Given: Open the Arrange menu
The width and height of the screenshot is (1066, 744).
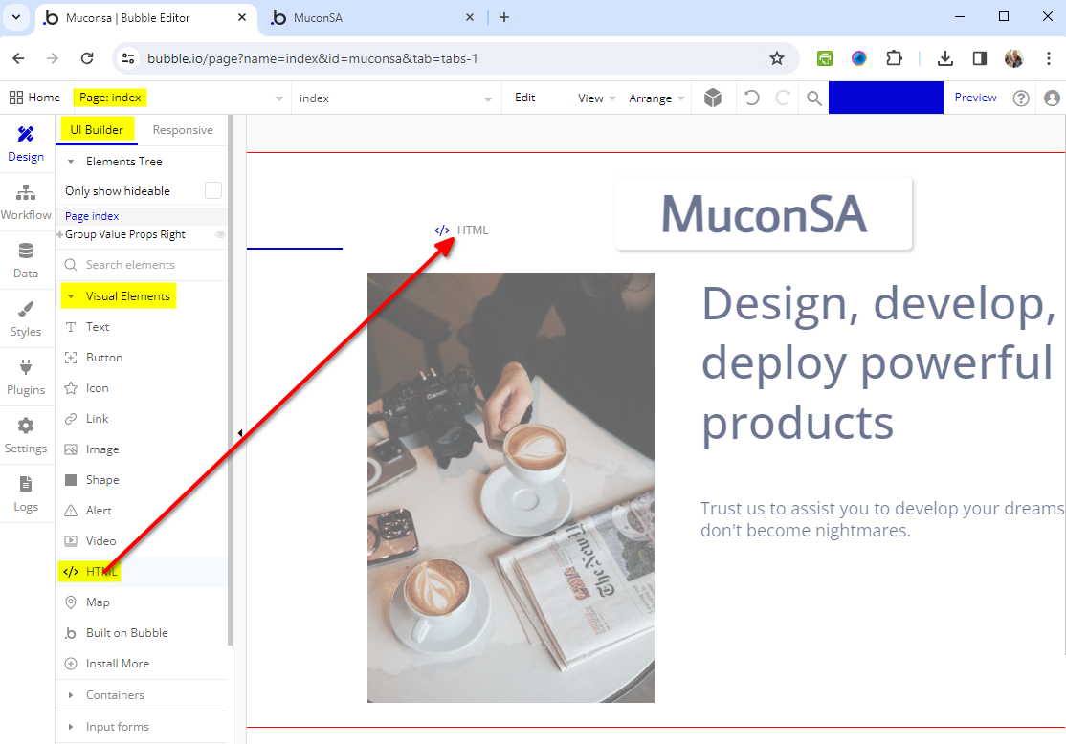Looking at the screenshot, I should coord(656,98).
